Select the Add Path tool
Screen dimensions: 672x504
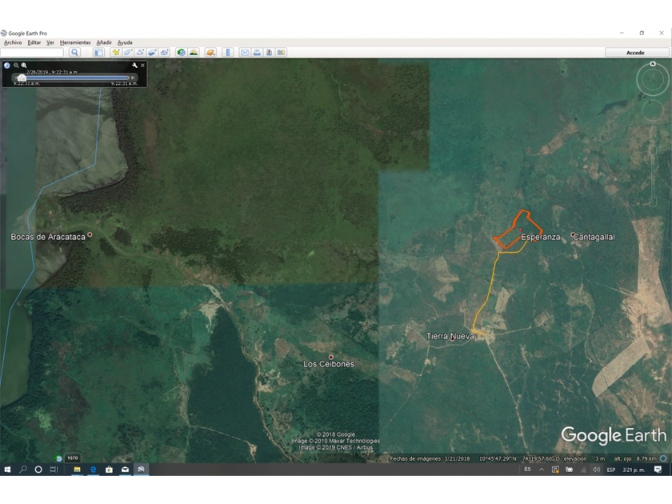point(140,52)
